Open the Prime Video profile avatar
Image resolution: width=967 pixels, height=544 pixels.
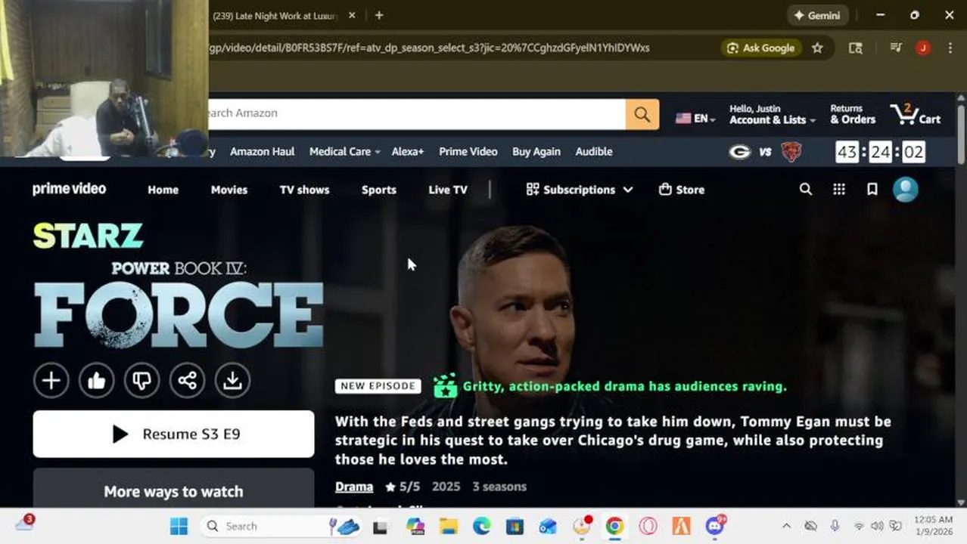coord(906,190)
